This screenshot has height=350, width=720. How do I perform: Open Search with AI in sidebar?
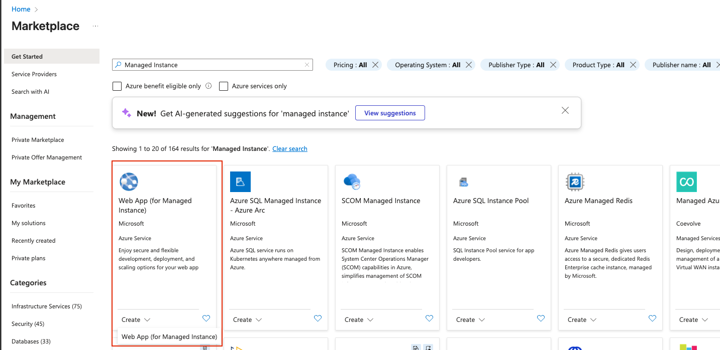(x=30, y=92)
